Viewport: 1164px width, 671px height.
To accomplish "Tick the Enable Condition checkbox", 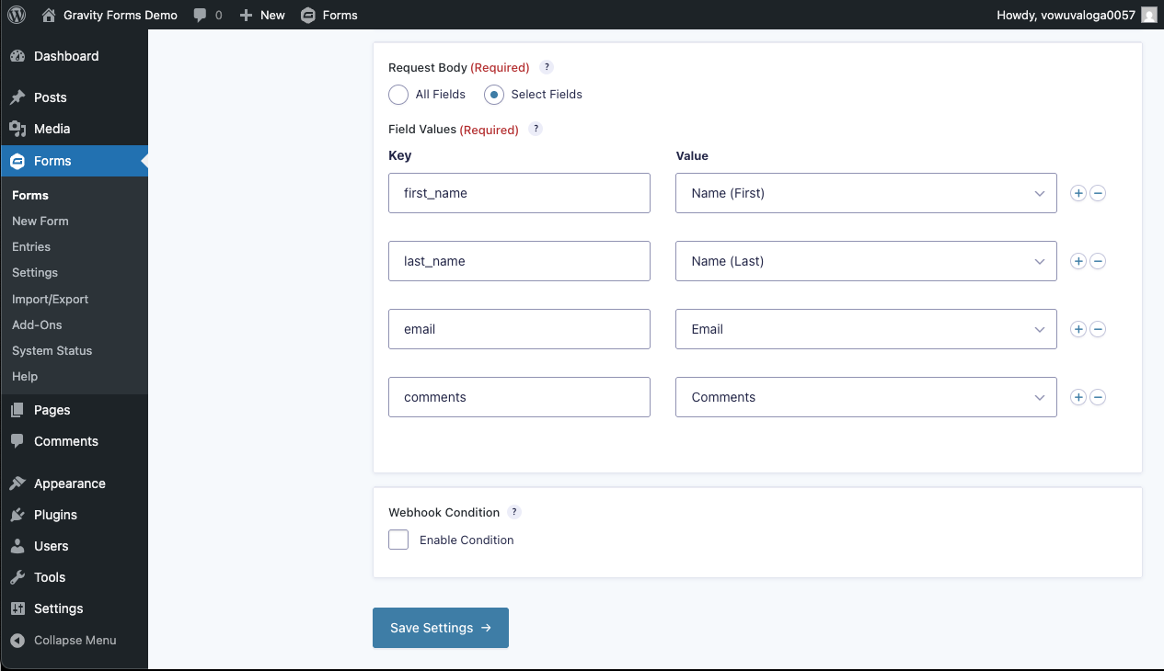I will point(398,540).
